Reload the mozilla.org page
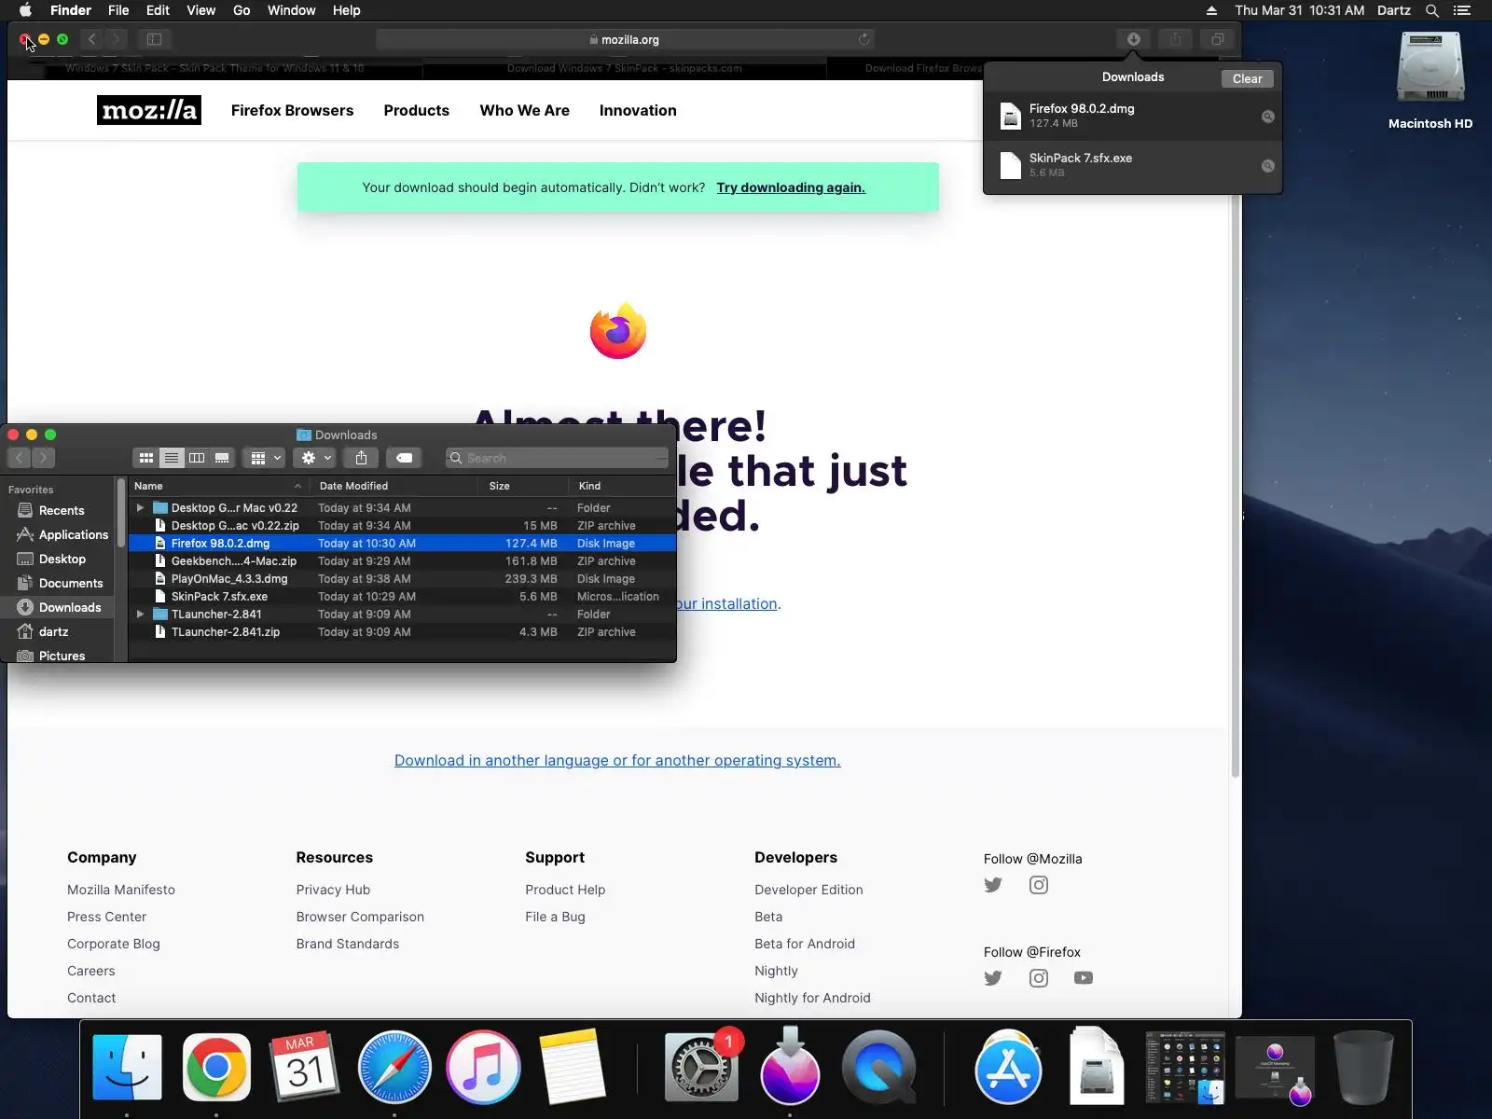This screenshot has width=1492, height=1119. coord(863,39)
